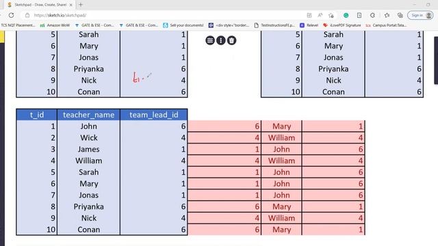Open the Collections icon

tap(400, 15)
